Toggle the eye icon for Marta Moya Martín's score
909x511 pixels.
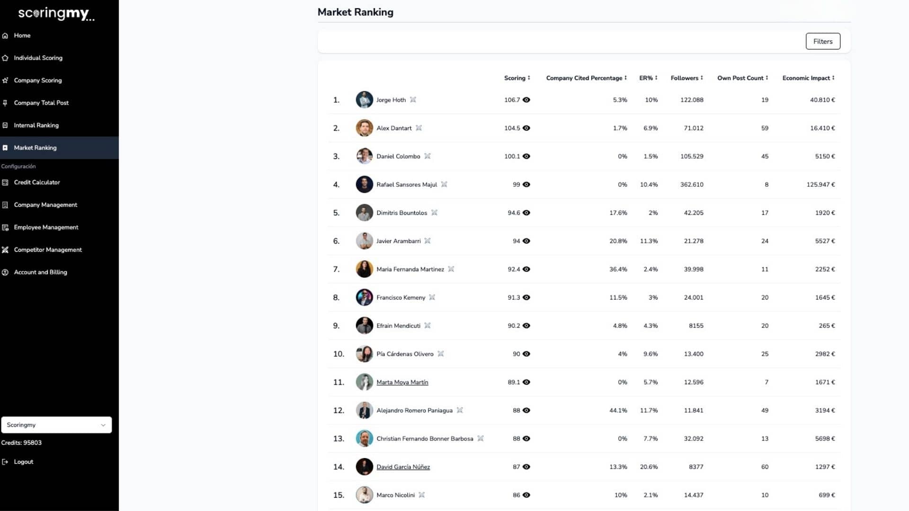(526, 382)
